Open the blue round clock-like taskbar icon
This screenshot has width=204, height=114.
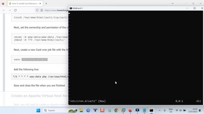[88, 111]
